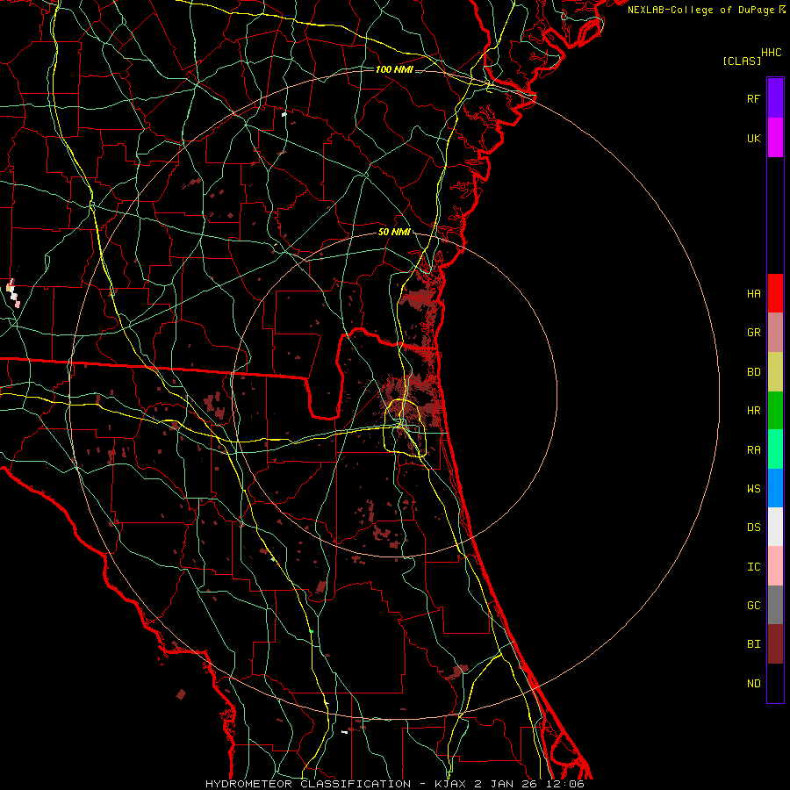Click the HHC product label

771,53
